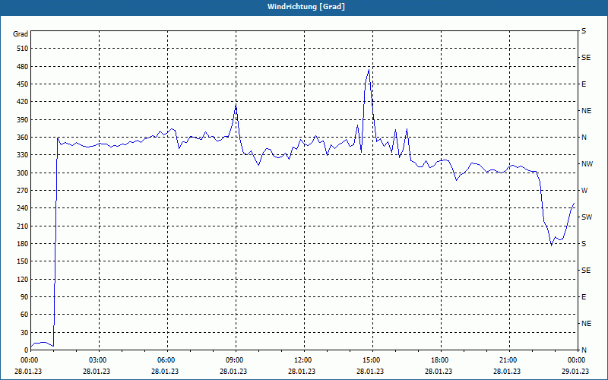Screen dimensions: 608x380
Task: Select the W compass label
Action: (x=584, y=191)
